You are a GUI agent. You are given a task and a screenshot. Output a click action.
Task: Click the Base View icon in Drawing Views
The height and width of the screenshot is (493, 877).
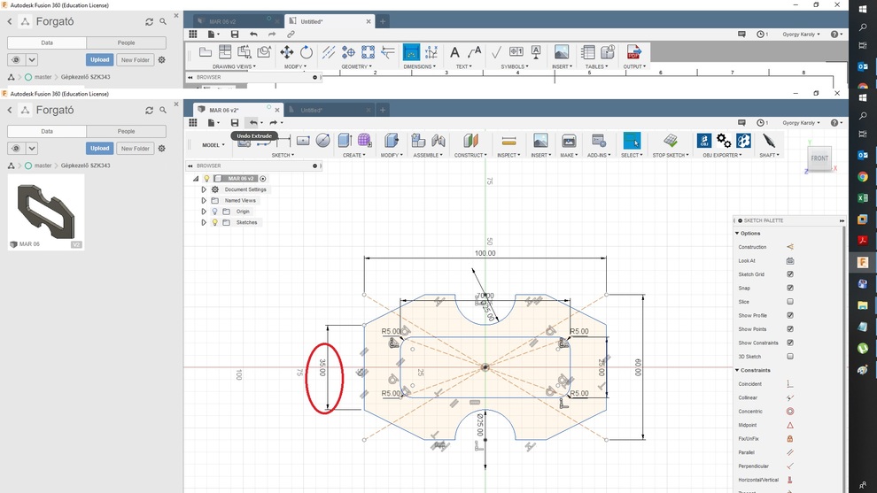tap(206, 52)
